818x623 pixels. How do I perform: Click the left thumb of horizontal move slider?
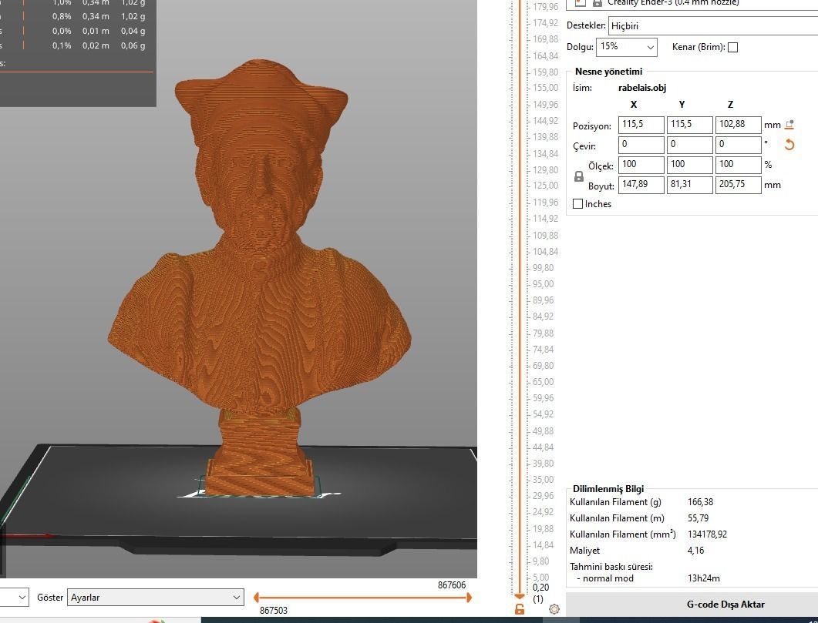[256, 598]
